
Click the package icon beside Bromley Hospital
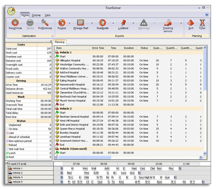pos(57,133)
